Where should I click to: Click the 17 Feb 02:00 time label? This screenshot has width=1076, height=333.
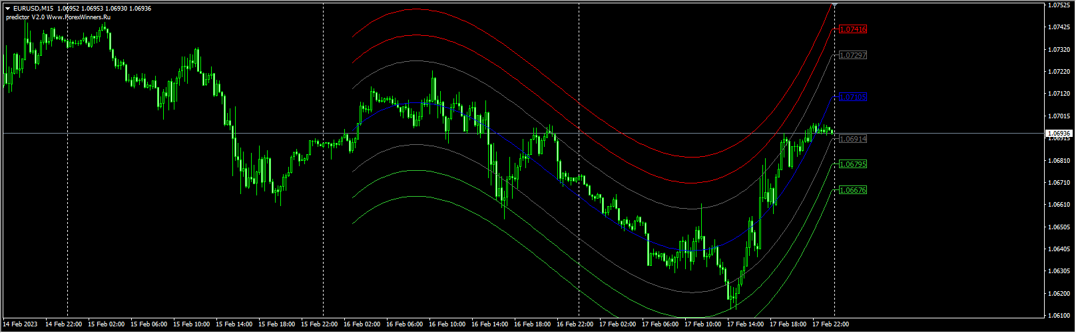(618, 325)
